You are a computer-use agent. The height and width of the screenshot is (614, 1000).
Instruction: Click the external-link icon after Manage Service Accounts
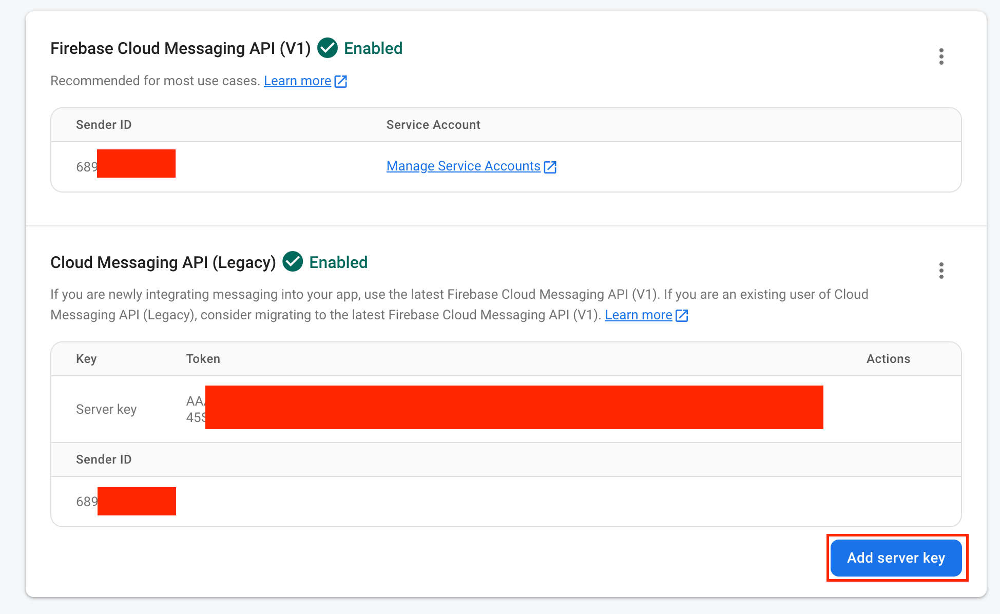coord(550,167)
